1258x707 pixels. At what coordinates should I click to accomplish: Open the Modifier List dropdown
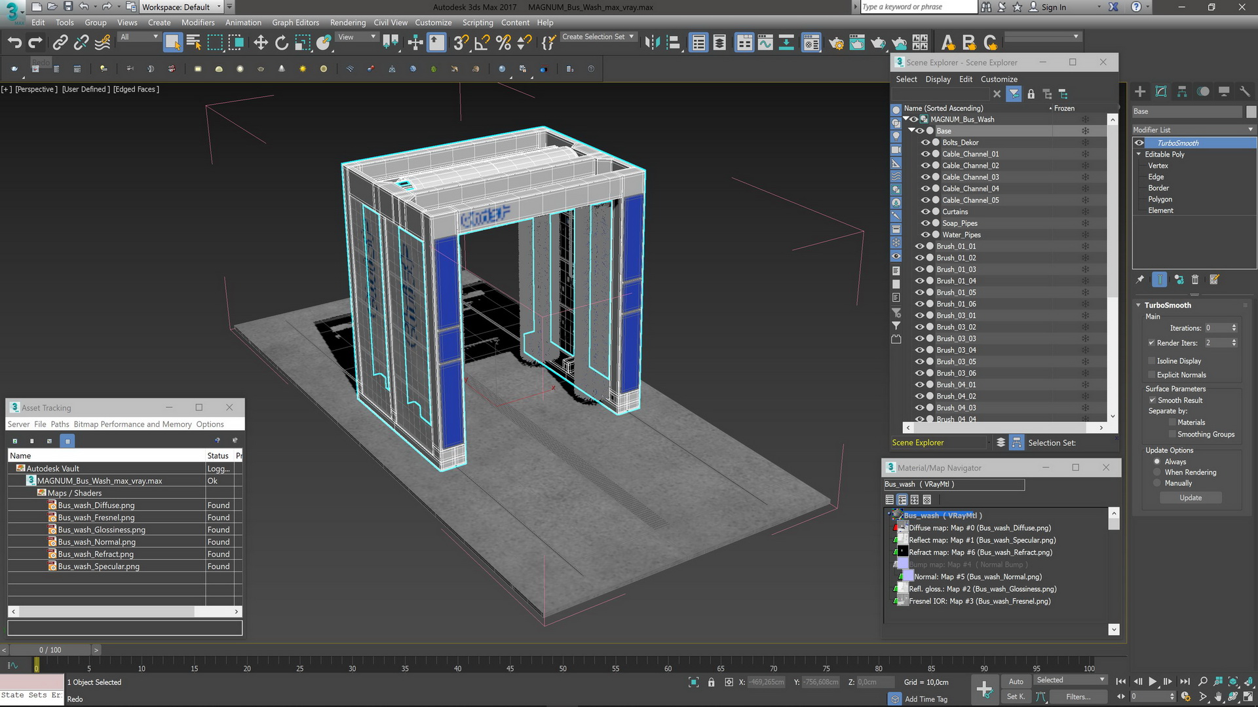1193,130
